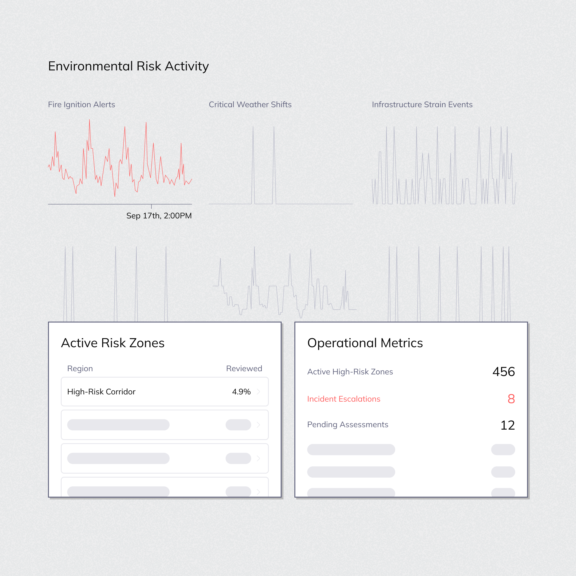Click the red Incident Escalations count 8

click(511, 399)
